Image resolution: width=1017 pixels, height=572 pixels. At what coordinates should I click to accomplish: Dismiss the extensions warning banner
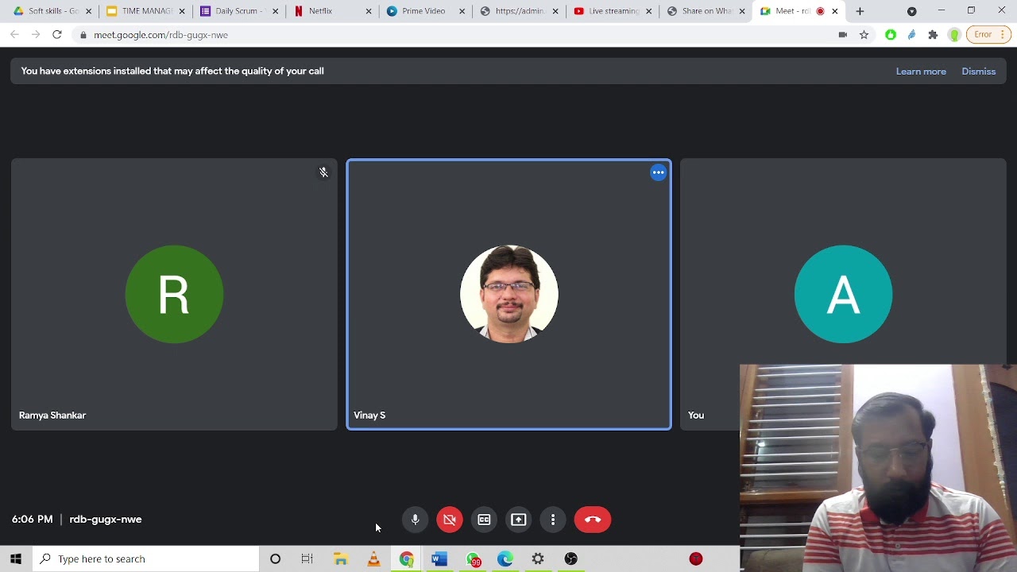(x=978, y=71)
